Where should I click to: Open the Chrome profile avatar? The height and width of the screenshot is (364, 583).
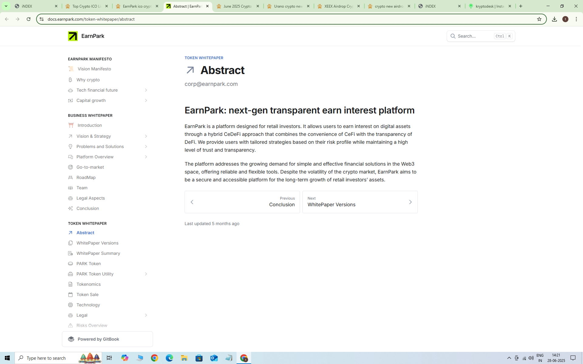(x=565, y=19)
